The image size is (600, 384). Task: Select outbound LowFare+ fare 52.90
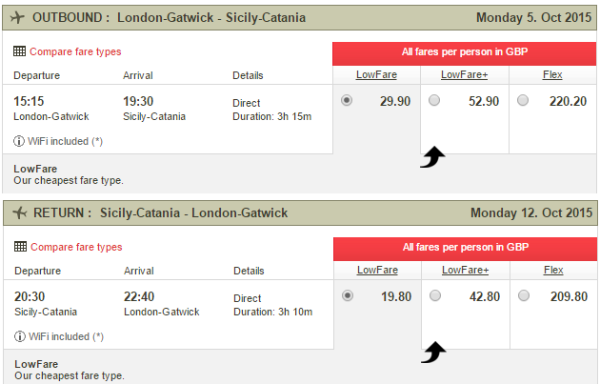tap(434, 100)
